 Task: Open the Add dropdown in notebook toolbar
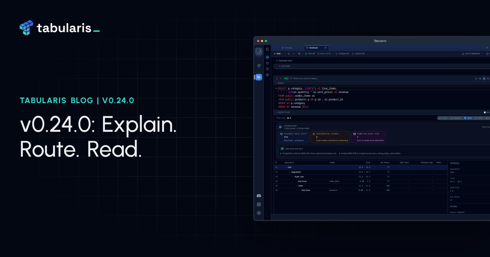[x=278, y=53]
